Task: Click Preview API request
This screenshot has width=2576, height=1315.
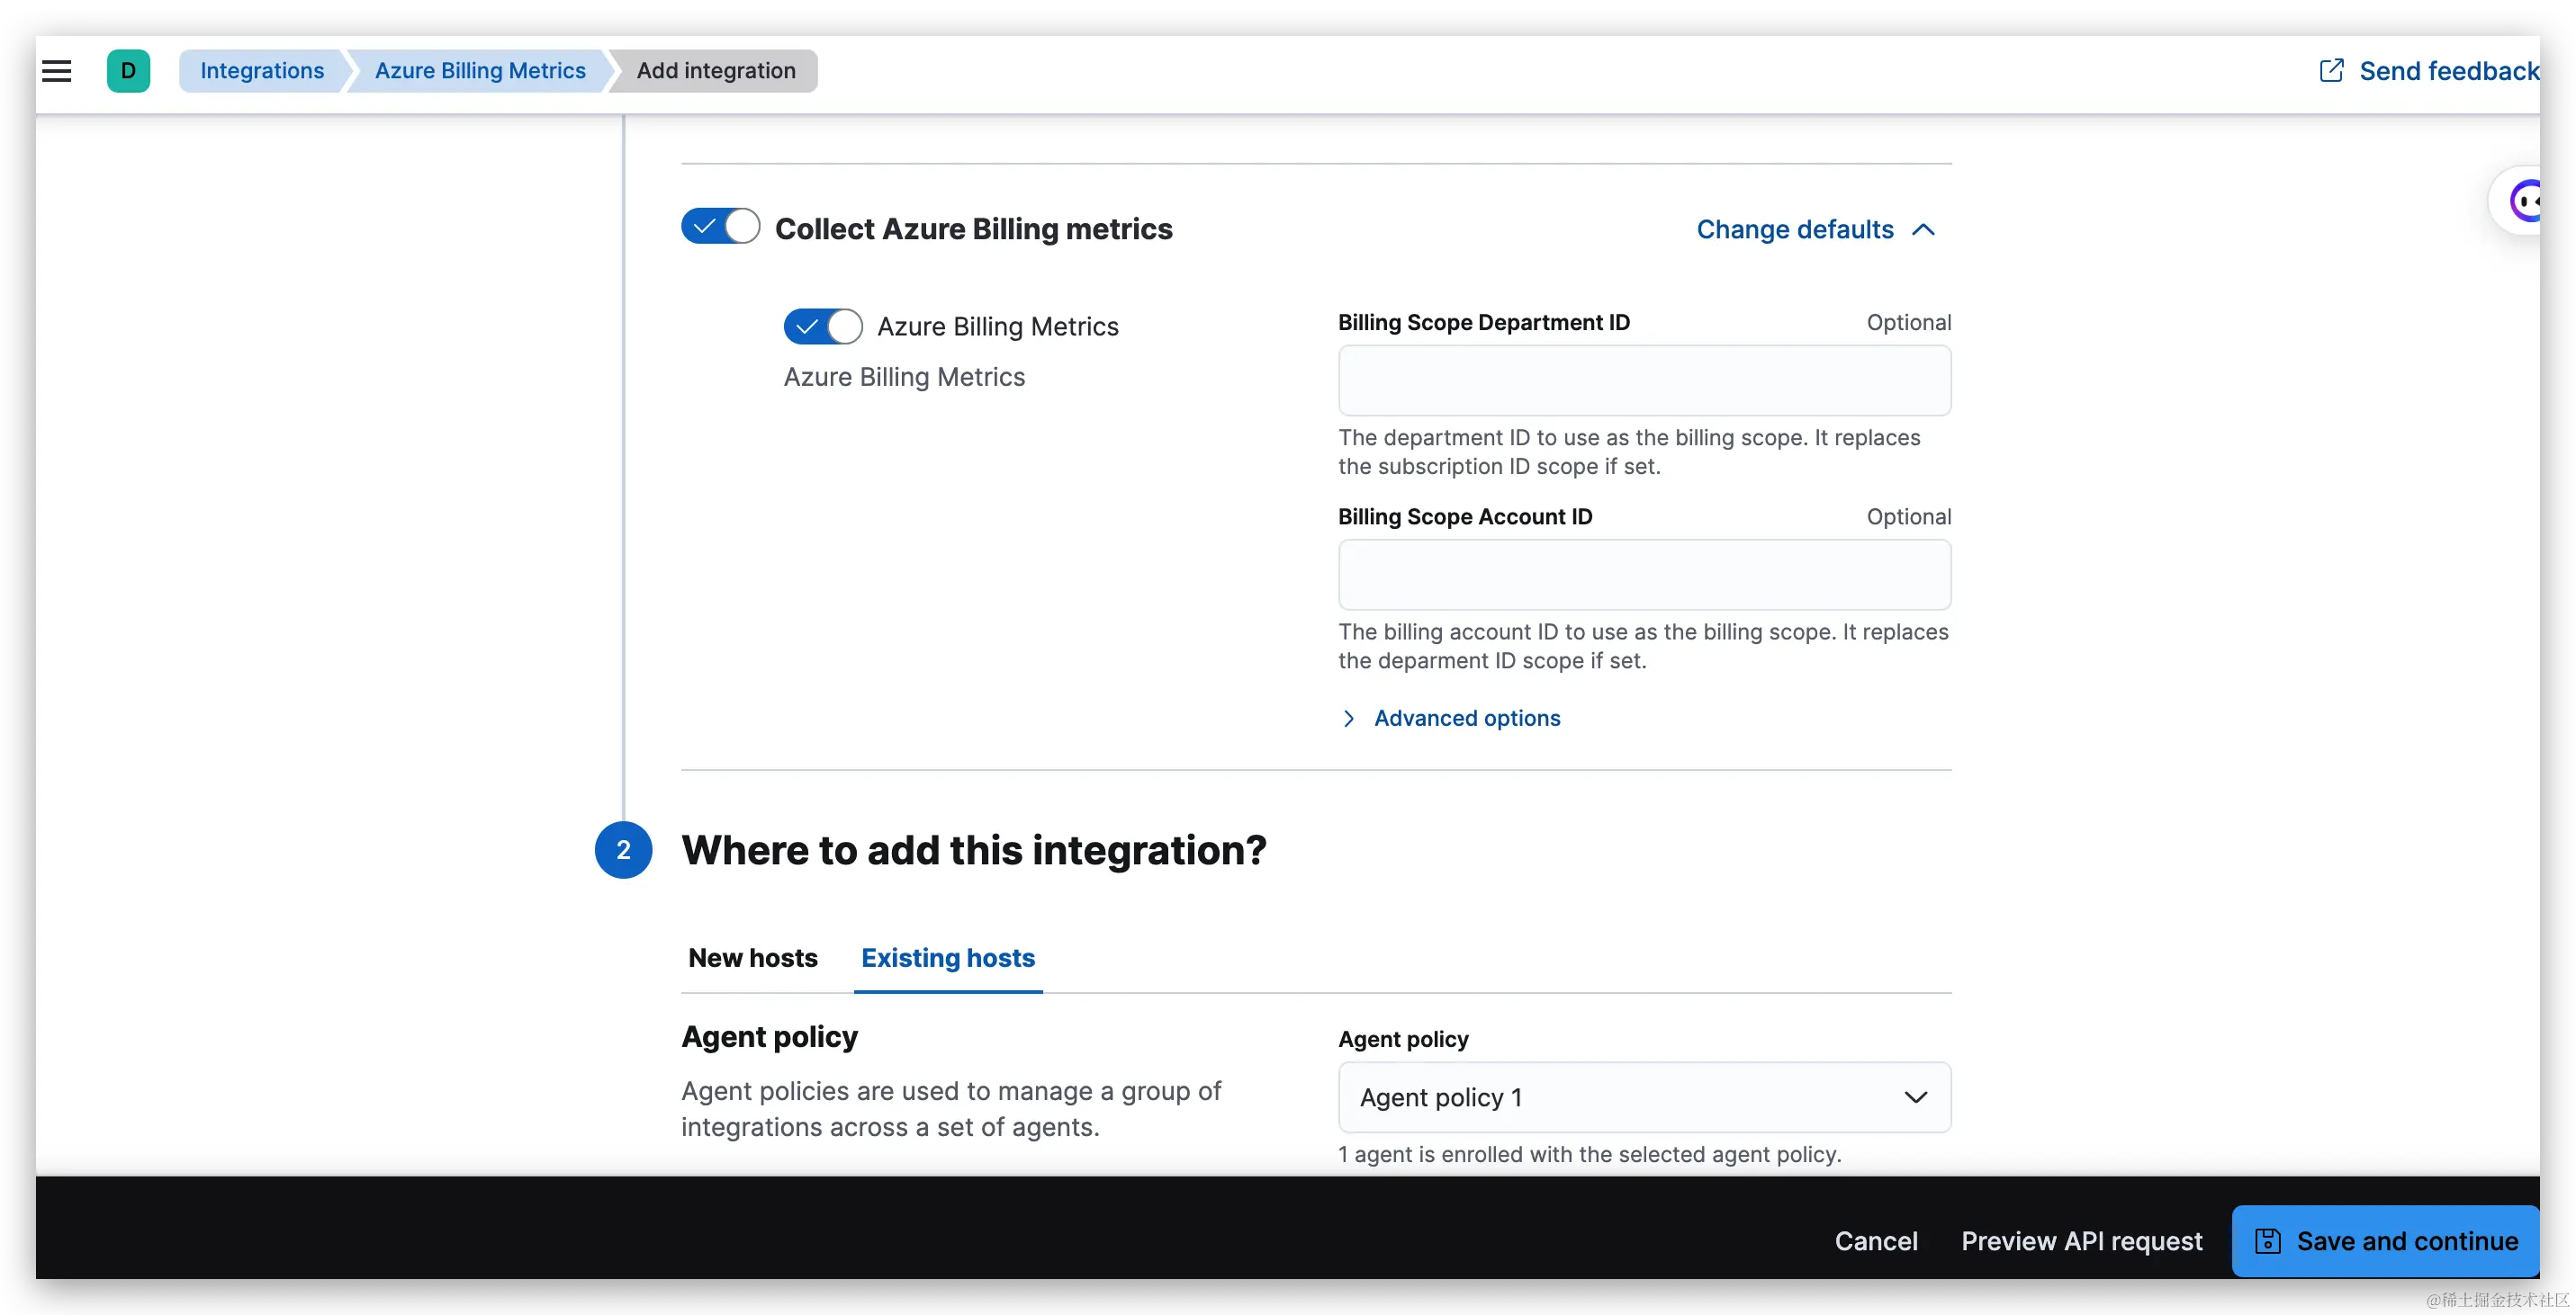Action: 2081,1241
